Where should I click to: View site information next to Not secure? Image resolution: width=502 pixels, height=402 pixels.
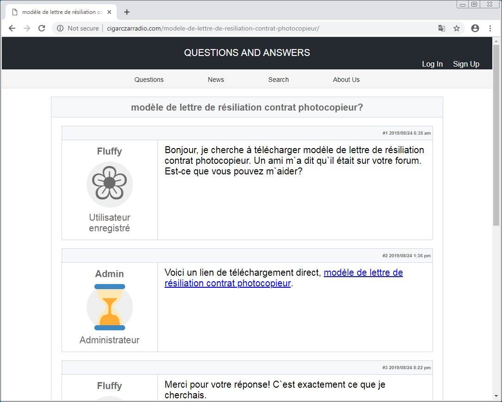click(60, 28)
